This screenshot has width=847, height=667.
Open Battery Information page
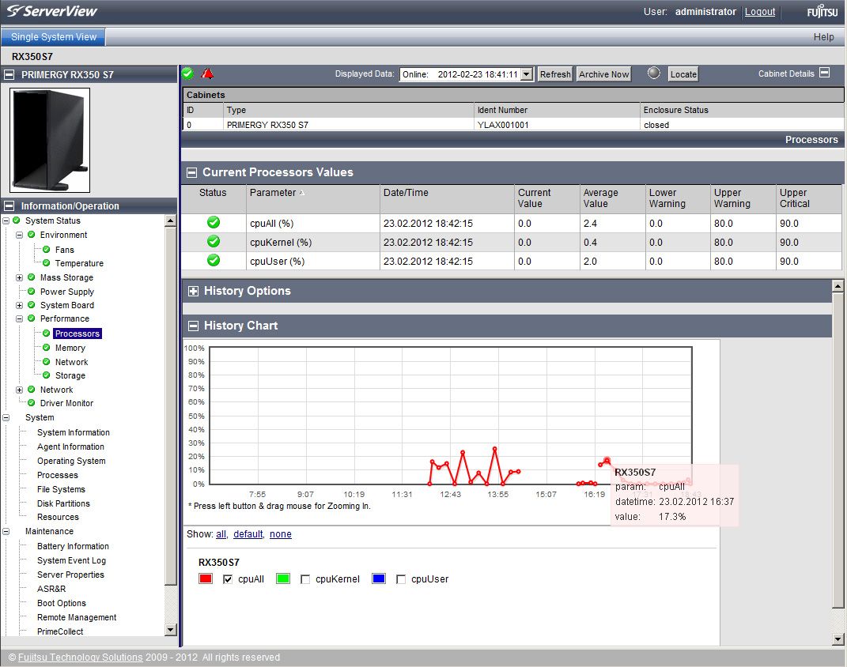(73, 546)
